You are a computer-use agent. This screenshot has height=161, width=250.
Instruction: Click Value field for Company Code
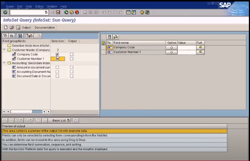click(x=187, y=48)
